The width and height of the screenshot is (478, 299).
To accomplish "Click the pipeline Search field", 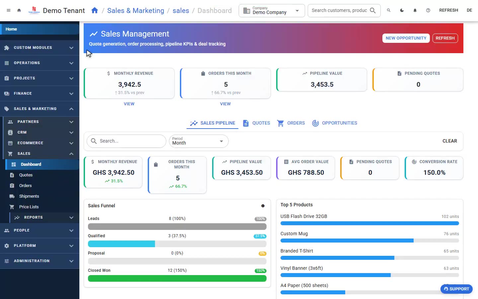I will (126, 141).
